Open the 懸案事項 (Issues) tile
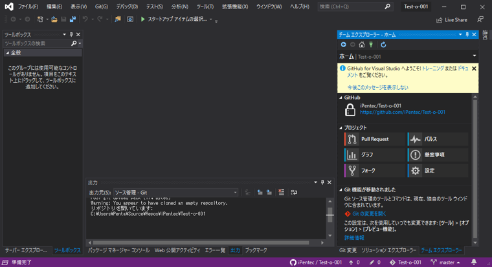 coord(438,155)
